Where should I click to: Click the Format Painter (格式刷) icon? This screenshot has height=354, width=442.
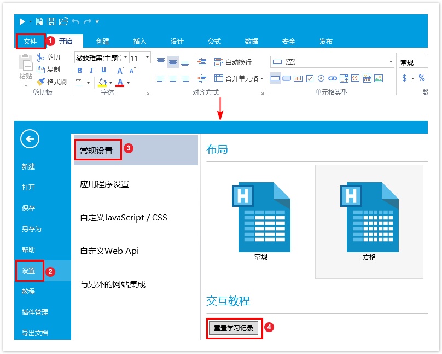coord(40,82)
